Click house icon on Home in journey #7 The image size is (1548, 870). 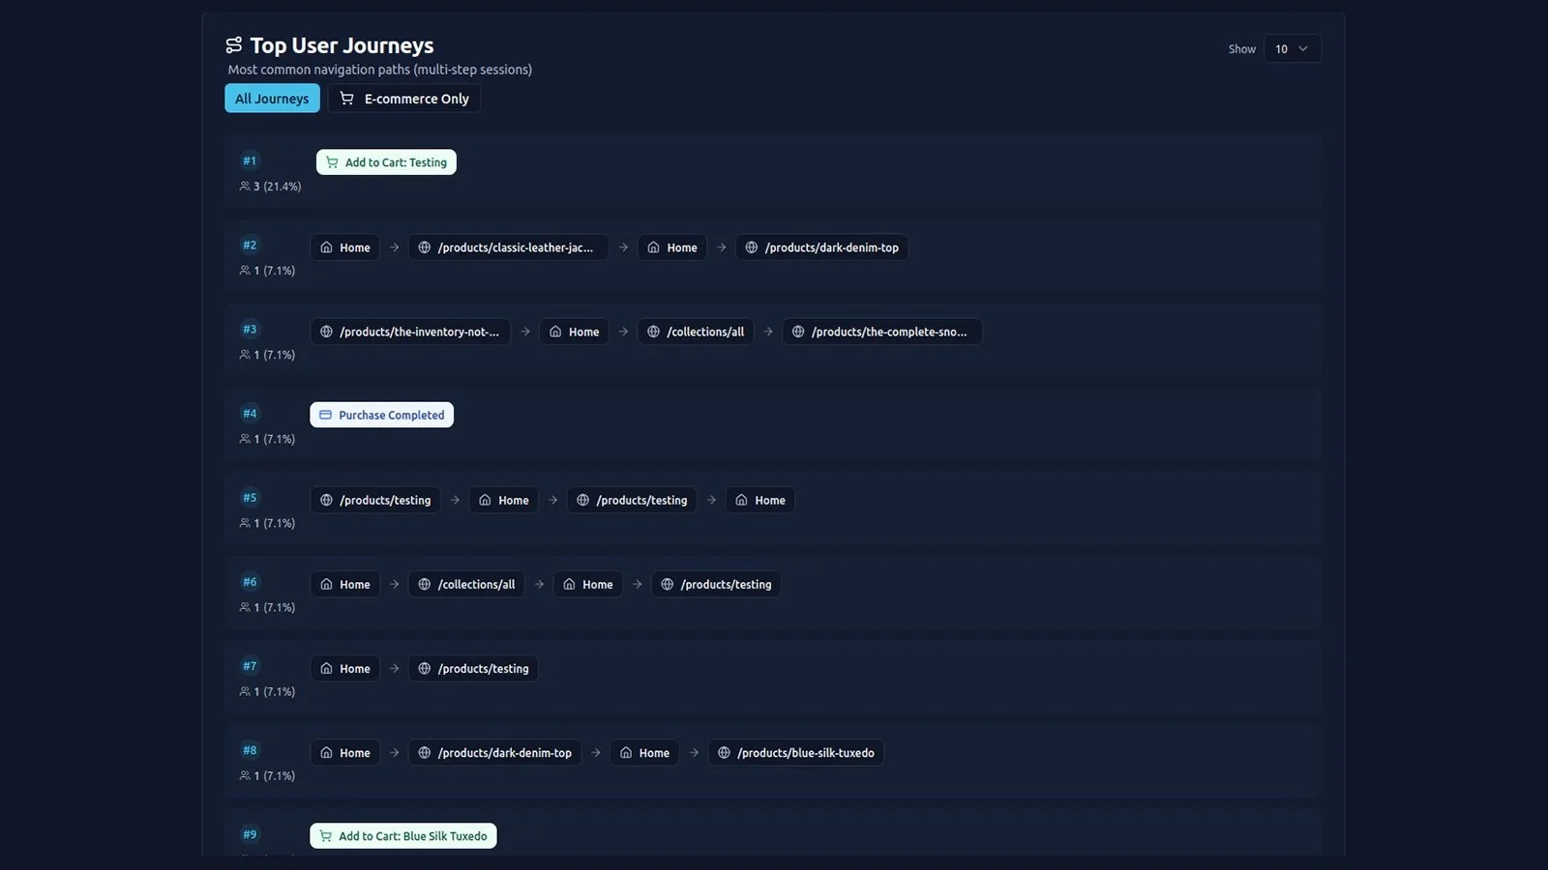point(326,668)
